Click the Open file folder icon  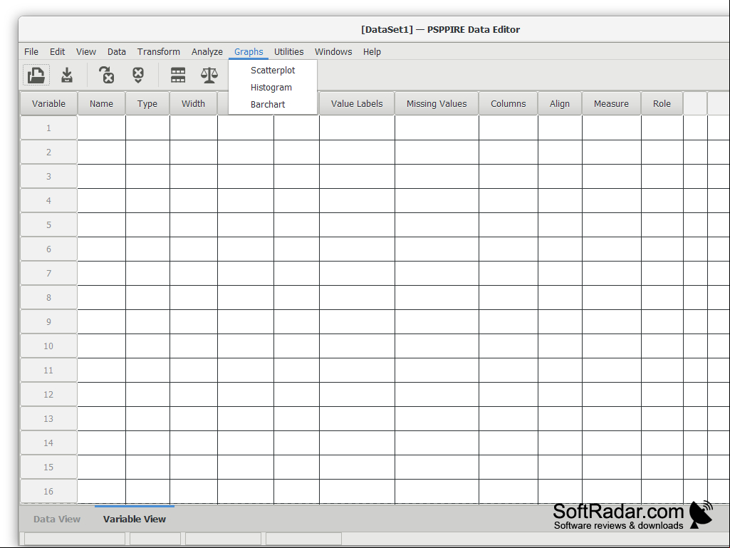click(36, 75)
